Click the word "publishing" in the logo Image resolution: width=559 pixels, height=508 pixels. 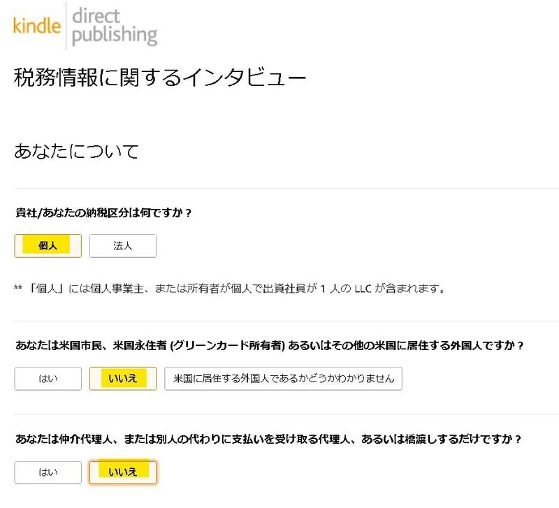pos(115,35)
